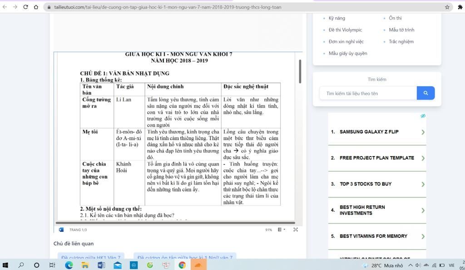Open Microsoft Word from taskbar
This screenshot has width=465, height=270.
click(x=101, y=265)
